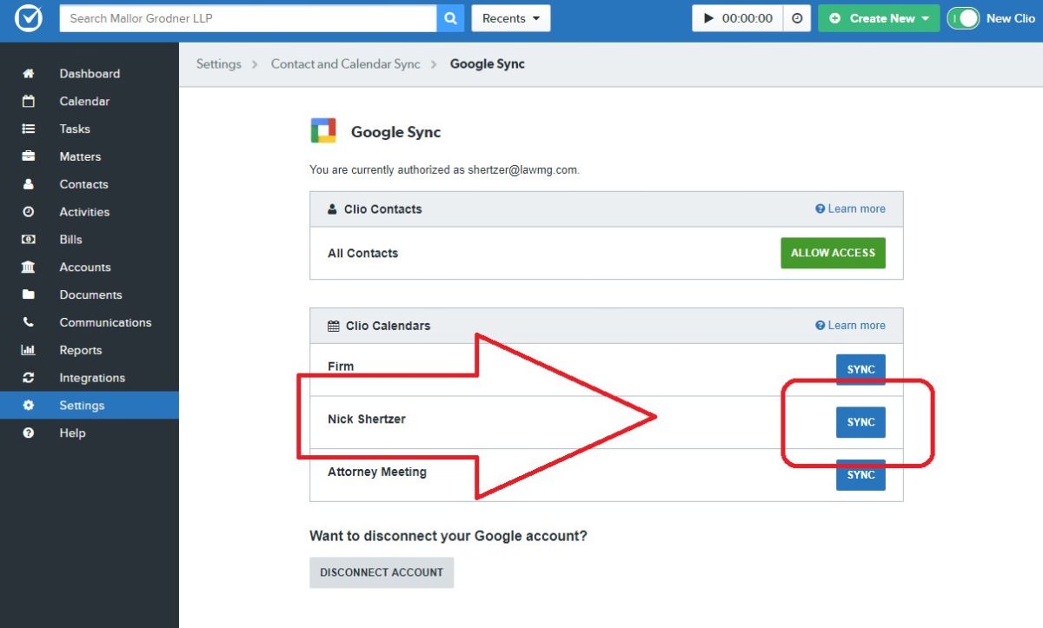Sync the Firm calendar
Viewport: 1043px width, 628px height.
tap(860, 369)
